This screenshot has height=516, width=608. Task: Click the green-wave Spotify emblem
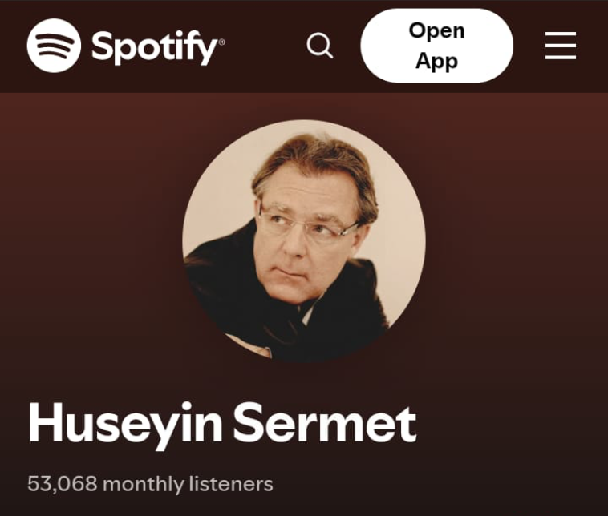(54, 46)
